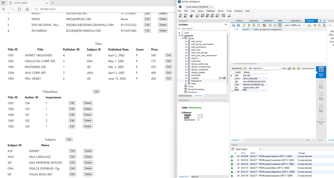Click the Rollback X icon
This screenshot has height=178, width=334.
coord(275,25)
